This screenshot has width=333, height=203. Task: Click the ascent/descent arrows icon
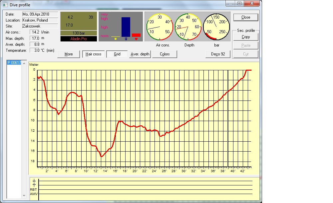(x=34, y=183)
